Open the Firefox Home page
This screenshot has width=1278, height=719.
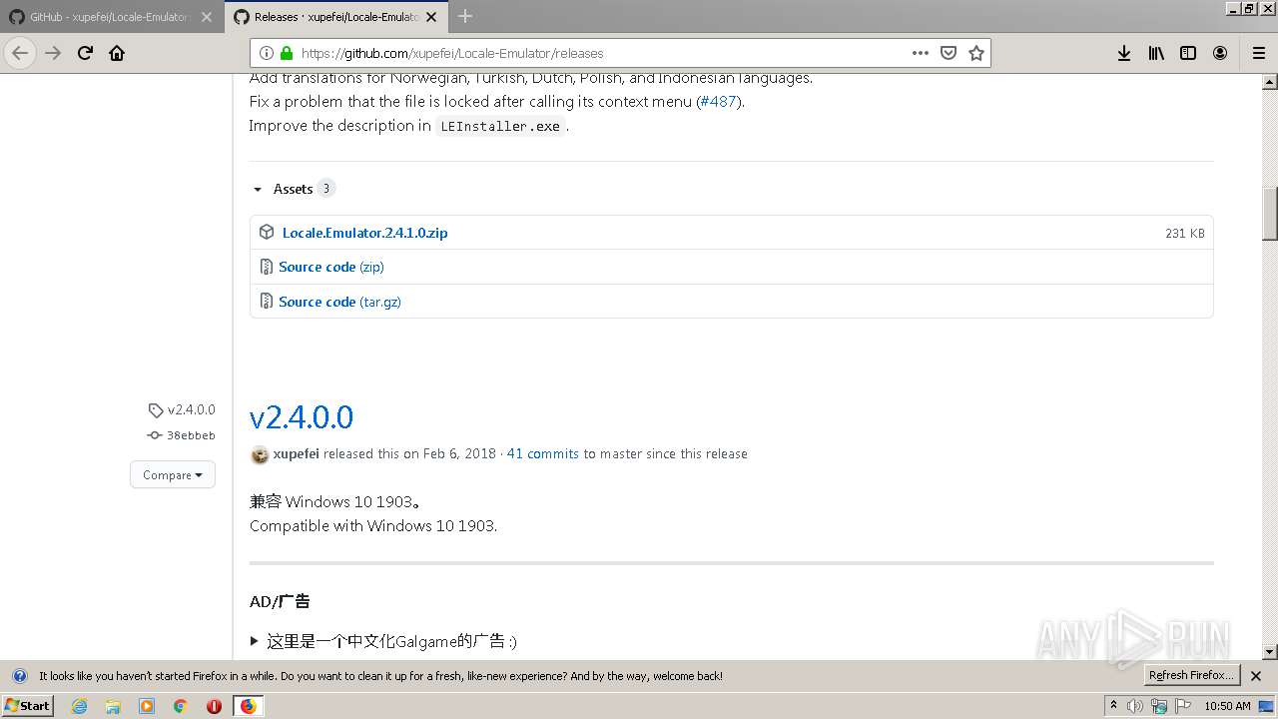[x=117, y=53]
